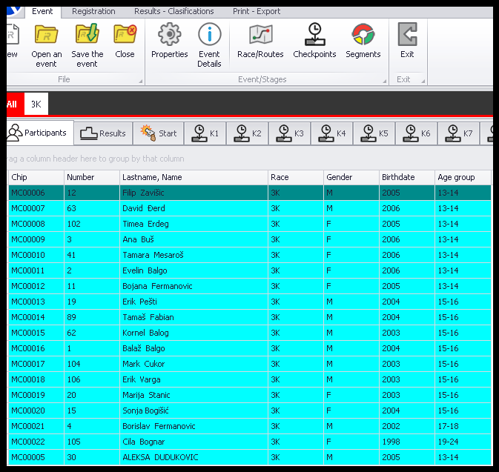The image size is (499, 472).
Task: Select participant row Timea Erdeg
Action: click(x=145, y=224)
